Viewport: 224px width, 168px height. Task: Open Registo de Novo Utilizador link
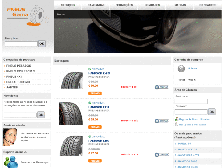(194, 119)
